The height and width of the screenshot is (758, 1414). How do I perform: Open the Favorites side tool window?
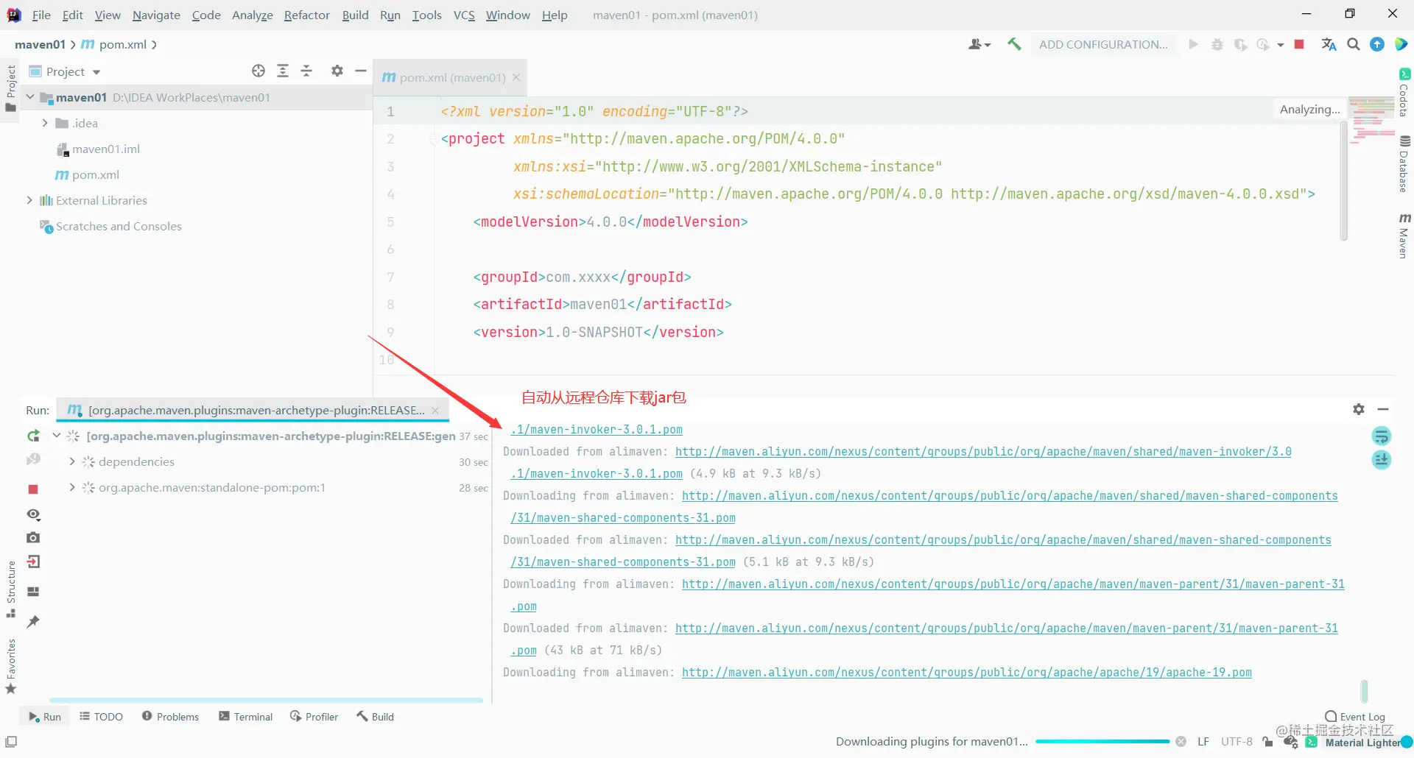11,666
